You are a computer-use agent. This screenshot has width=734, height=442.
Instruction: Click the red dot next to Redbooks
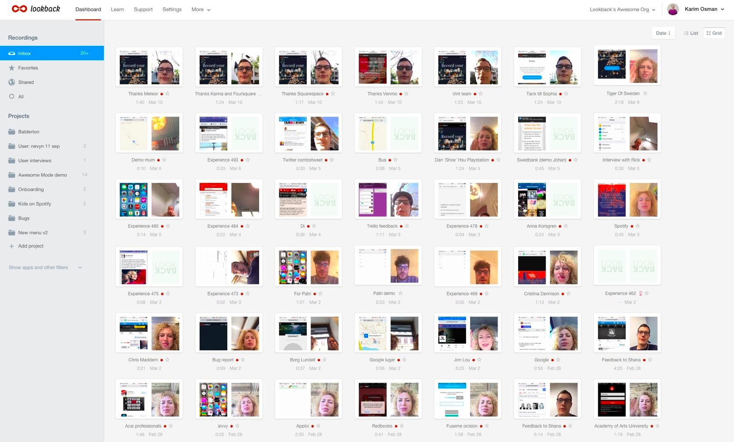tap(396, 426)
